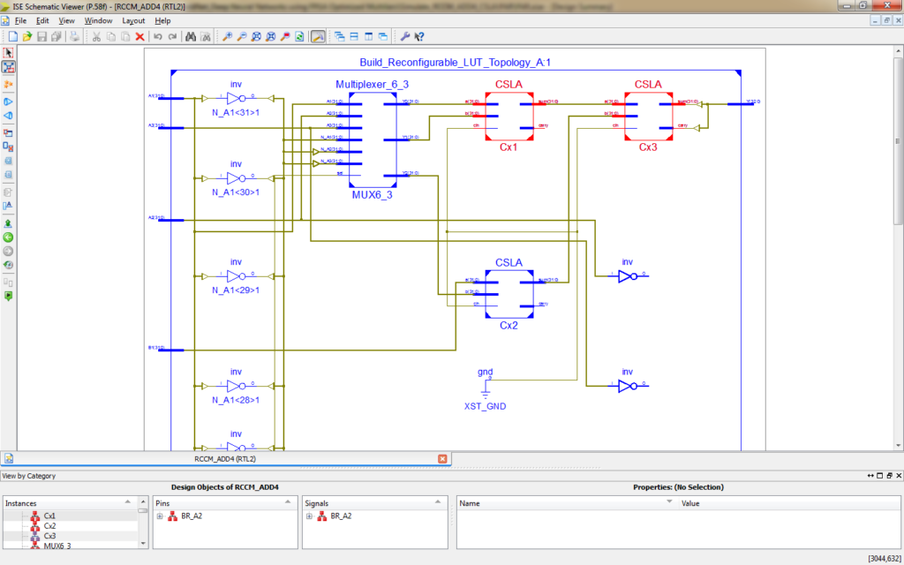The height and width of the screenshot is (565, 904).
Task: Click the Save All toolbar icon
Action: pyautogui.click(x=55, y=37)
